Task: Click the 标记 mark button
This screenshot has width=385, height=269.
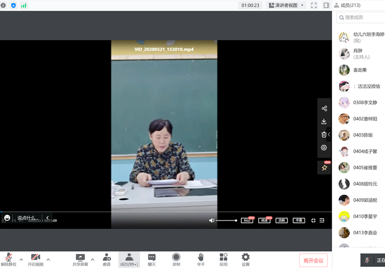Action: 247,220
